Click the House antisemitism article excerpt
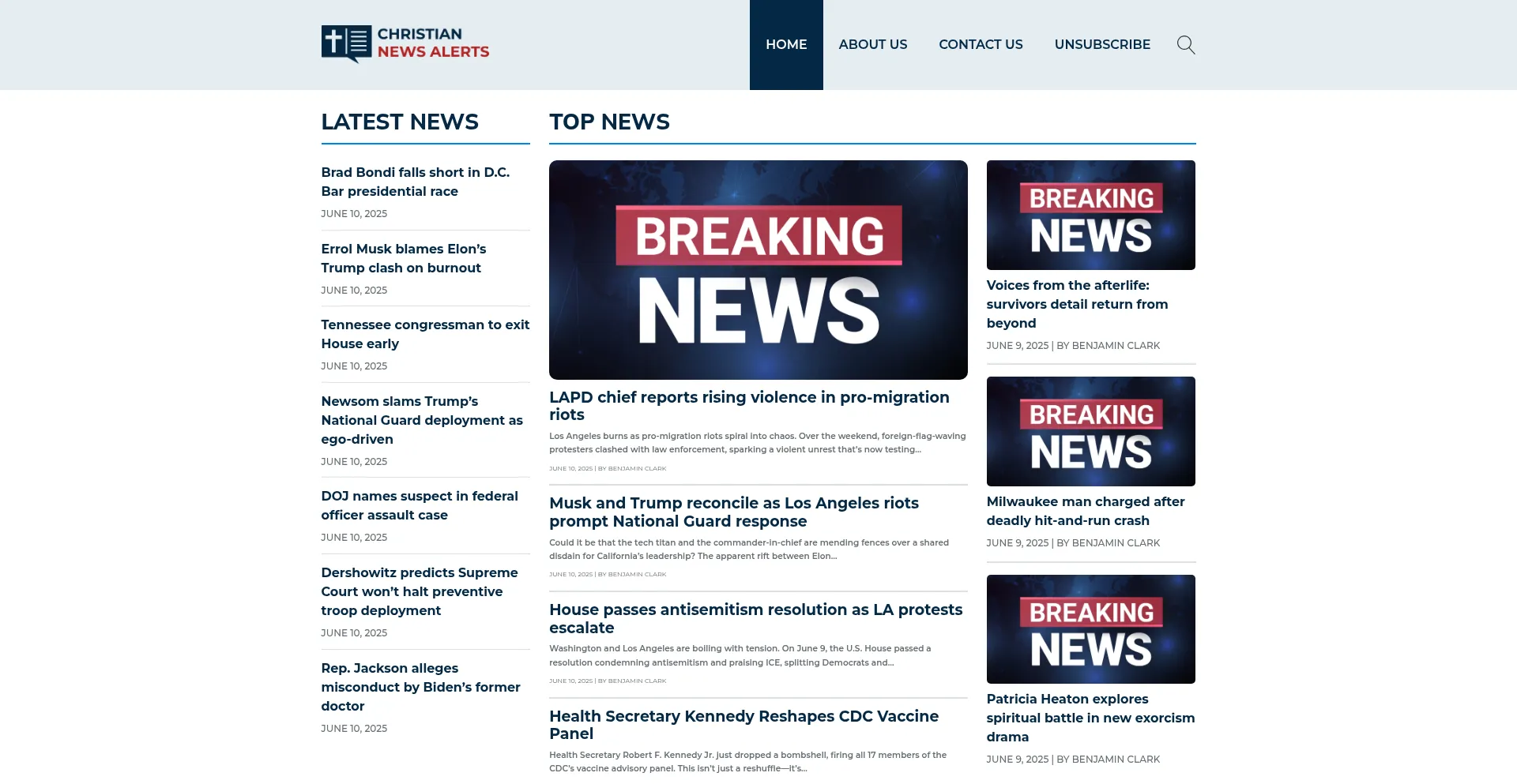The height and width of the screenshot is (784, 1517). pos(740,655)
